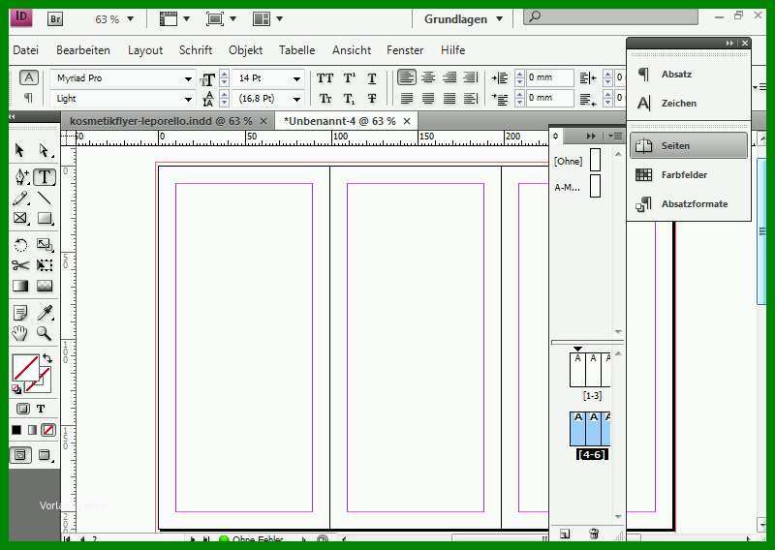Open the Seiten panel

click(689, 146)
